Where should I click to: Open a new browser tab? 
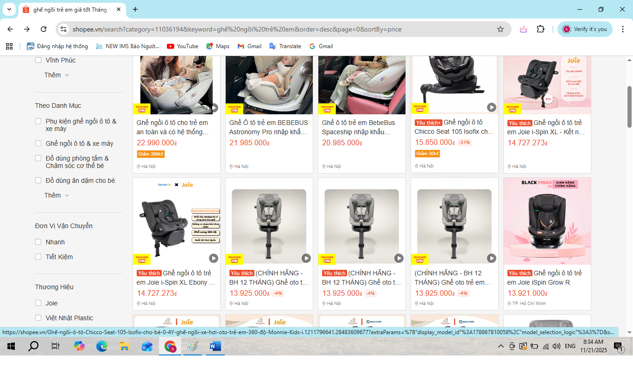click(x=135, y=9)
